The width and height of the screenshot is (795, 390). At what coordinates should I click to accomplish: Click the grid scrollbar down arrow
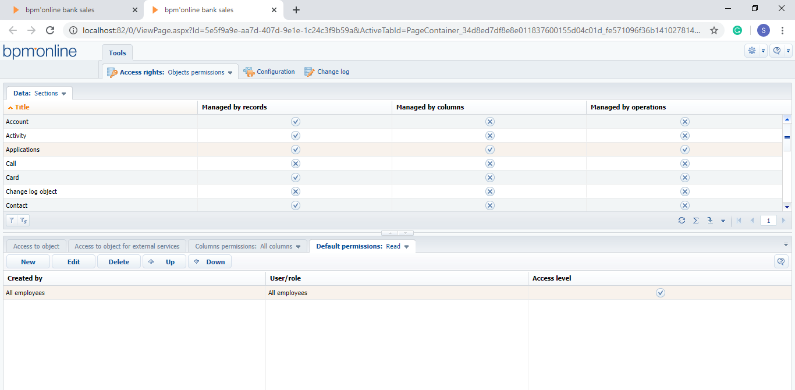[787, 207]
